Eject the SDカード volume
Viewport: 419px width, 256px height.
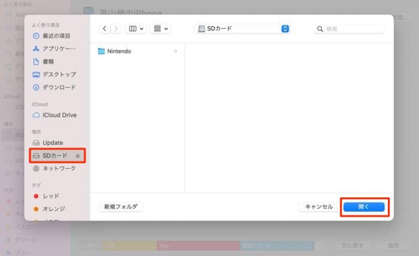coord(77,156)
